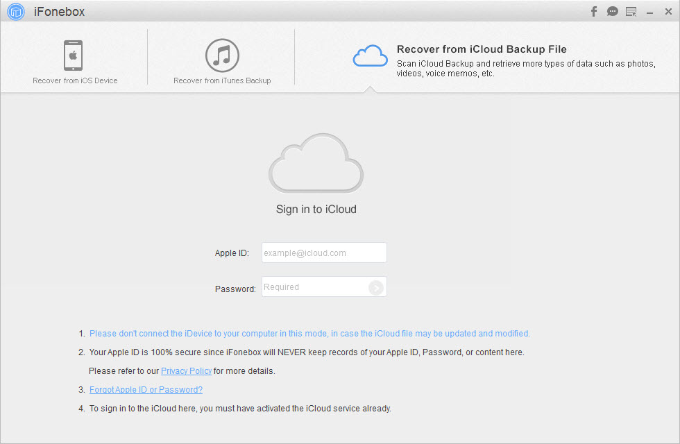Submit sign-in with the arrow button

tap(376, 287)
